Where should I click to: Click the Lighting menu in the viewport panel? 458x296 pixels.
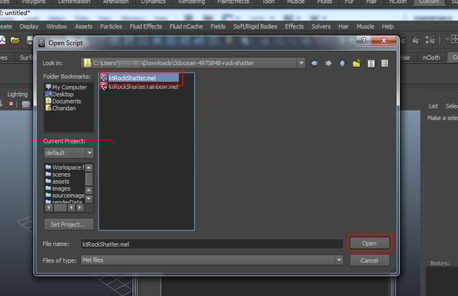coord(17,94)
